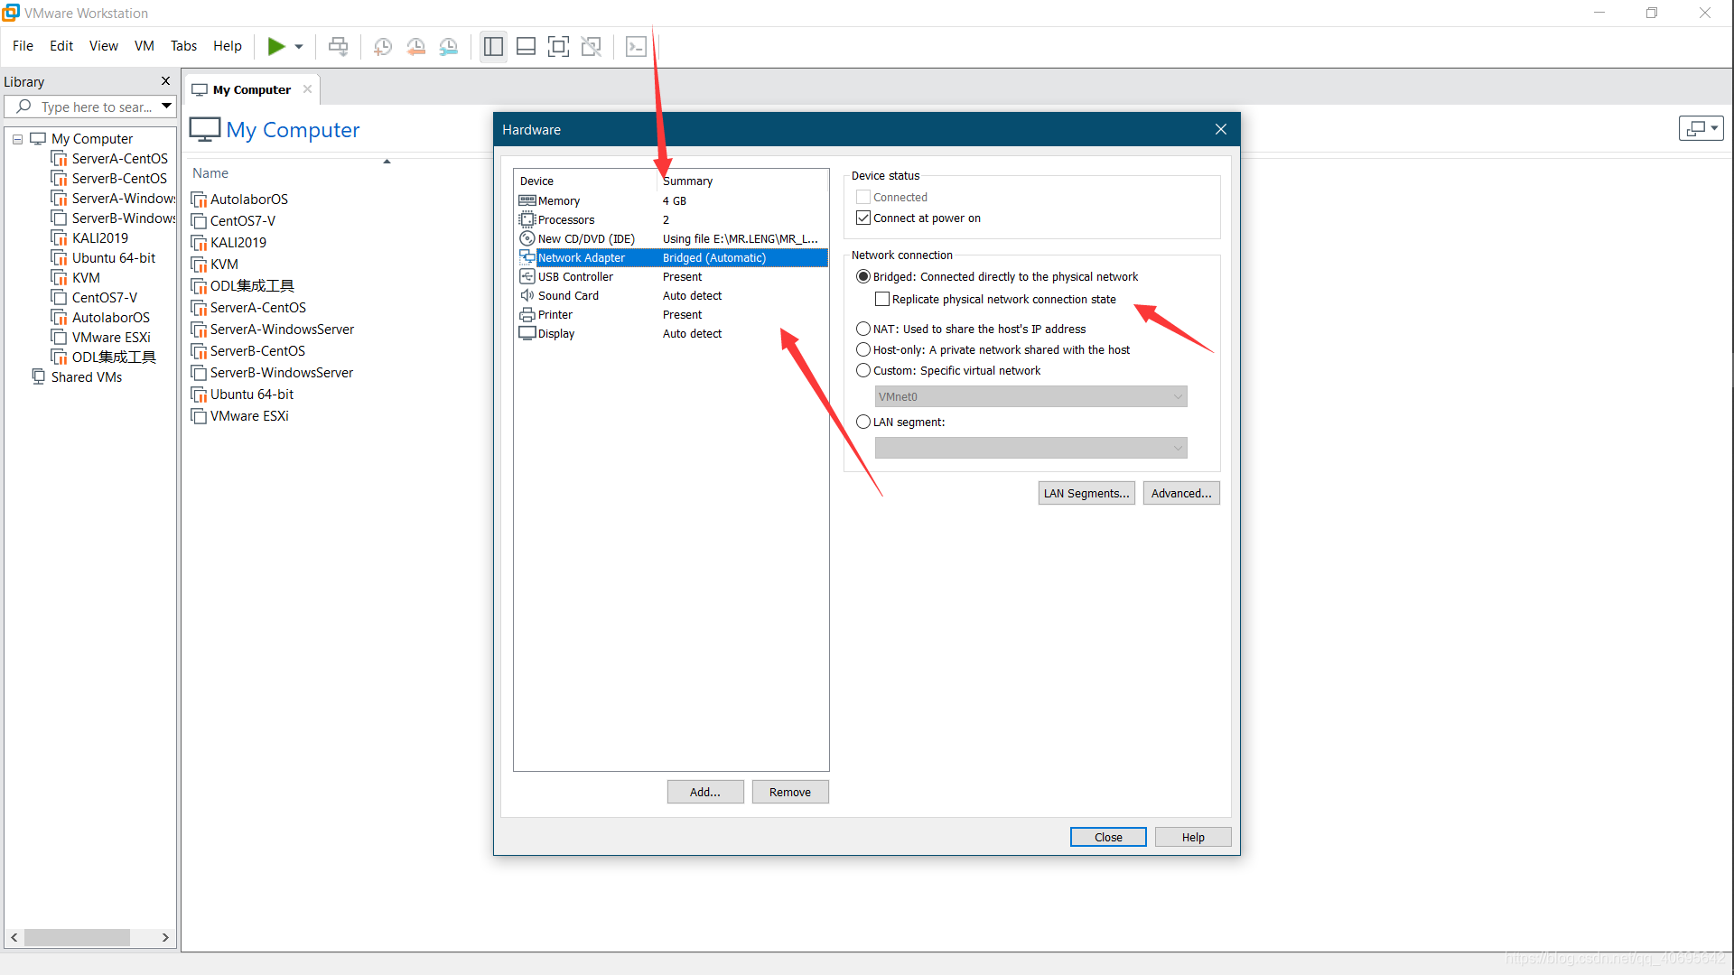Uncheck Connect at power on
1734x975 pixels.
point(863,218)
